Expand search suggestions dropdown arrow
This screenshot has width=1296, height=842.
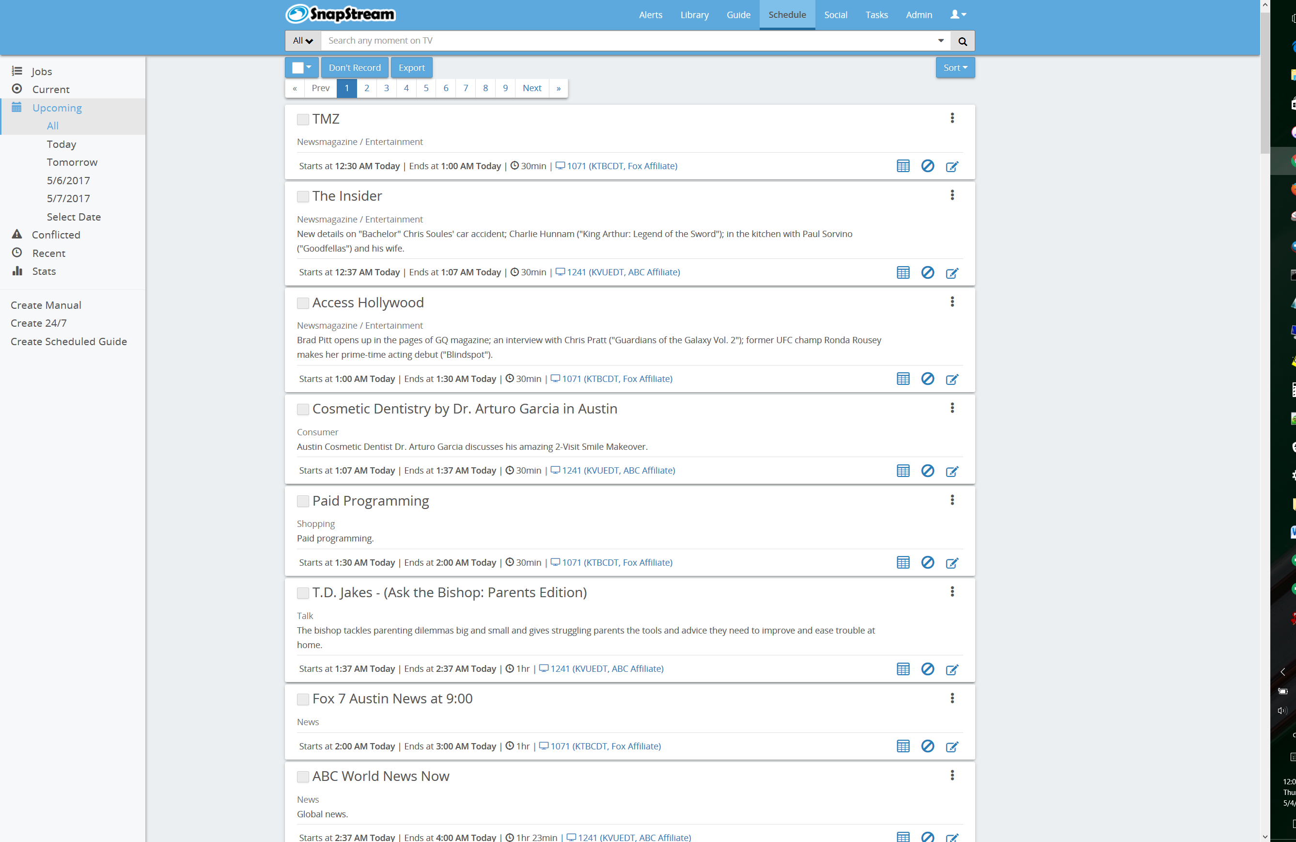[x=940, y=41]
